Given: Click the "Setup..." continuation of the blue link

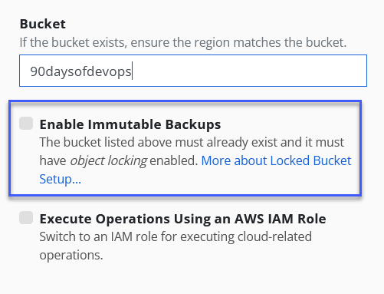Looking at the screenshot, I should [x=61, y=179].
